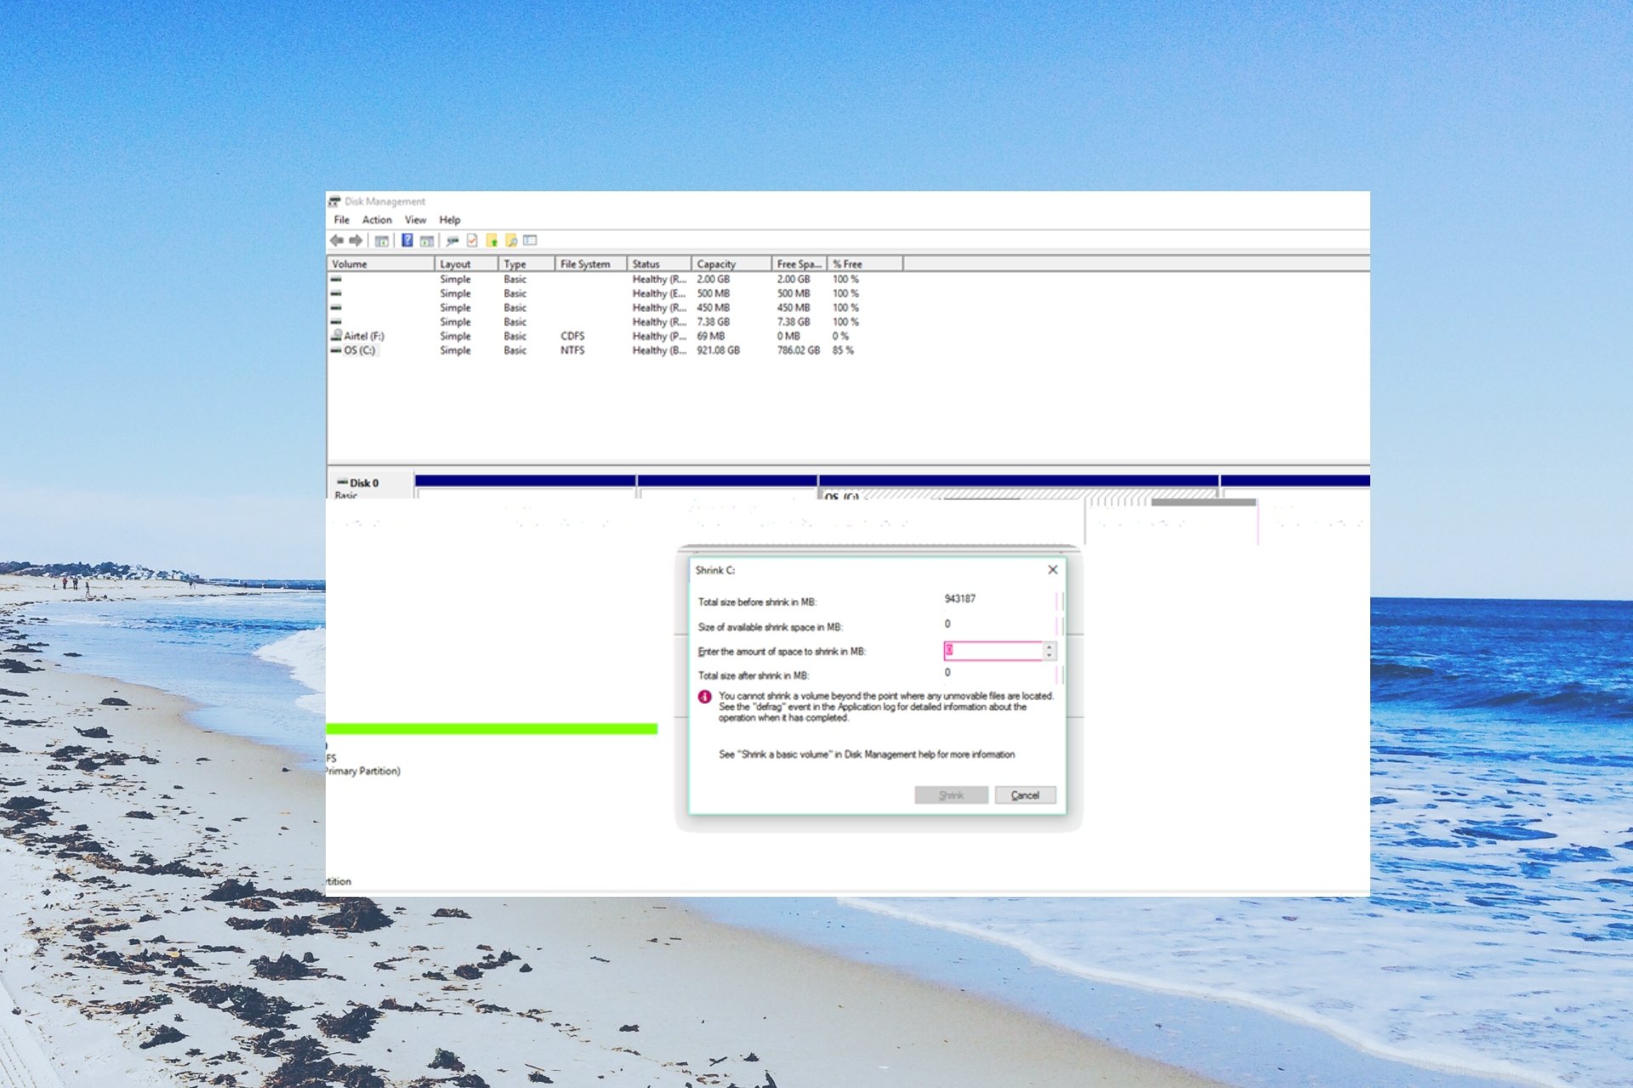
Task: Click the blue Help question-mark toolbar icon
Action: (x=407, y=241)
